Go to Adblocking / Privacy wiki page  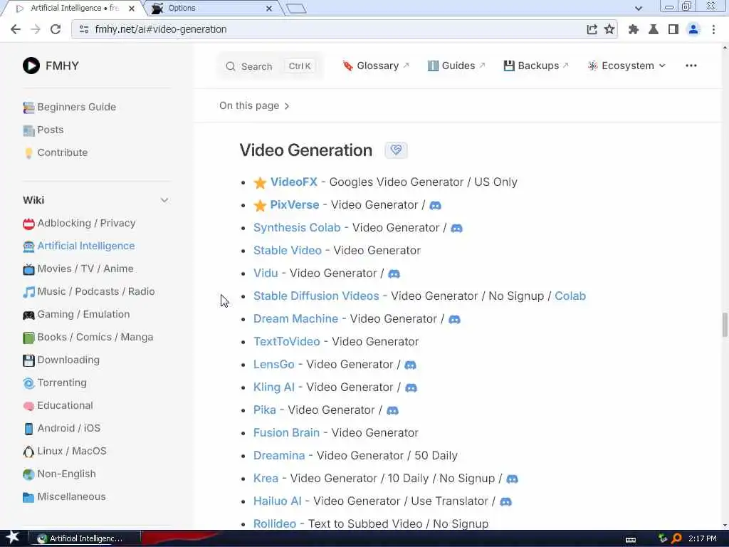point(79,223)
